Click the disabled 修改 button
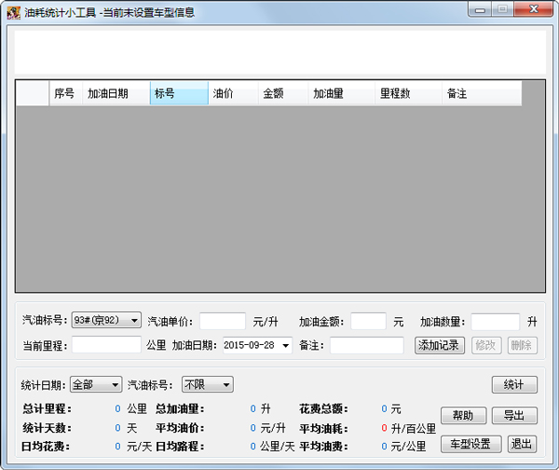 pos(486,345)
